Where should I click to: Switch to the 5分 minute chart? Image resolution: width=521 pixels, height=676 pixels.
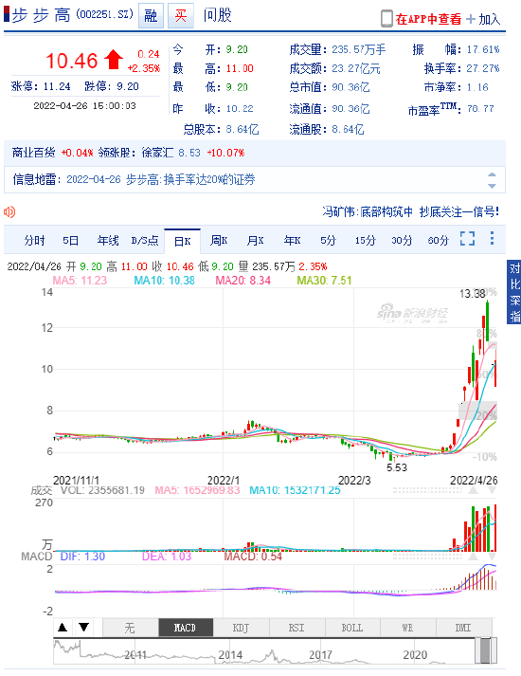(x=328, y=240)
